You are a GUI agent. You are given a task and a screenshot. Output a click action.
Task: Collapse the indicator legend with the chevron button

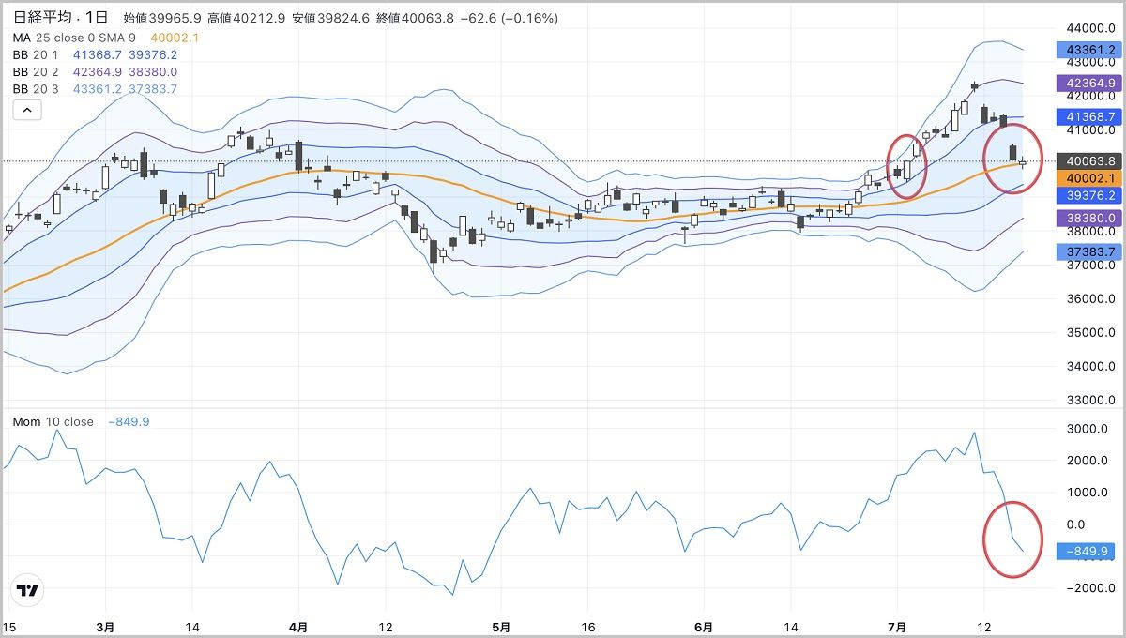(x=27, y=111)
